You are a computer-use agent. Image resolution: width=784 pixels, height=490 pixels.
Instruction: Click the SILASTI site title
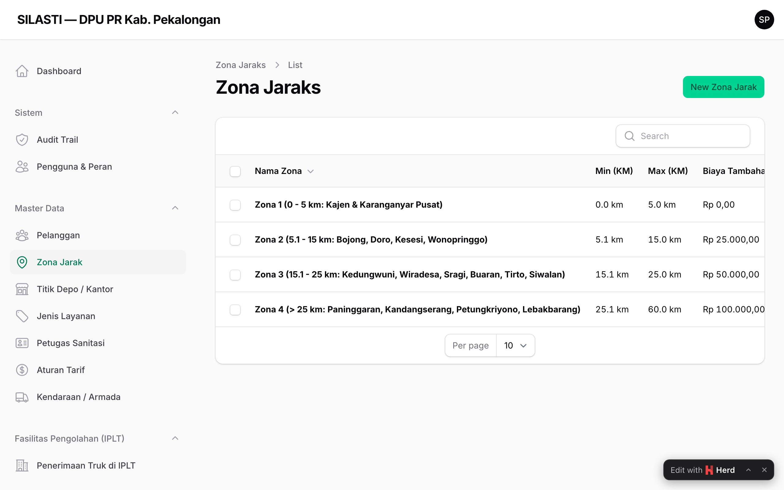[x=119, y=19]
